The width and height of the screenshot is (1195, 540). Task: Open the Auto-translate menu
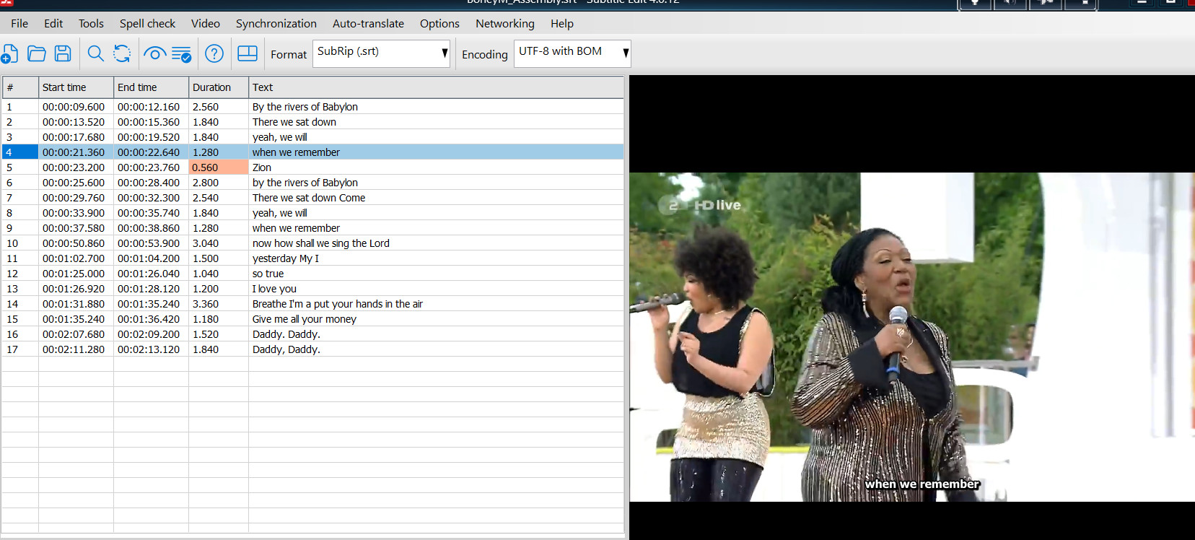coord(368,24)
